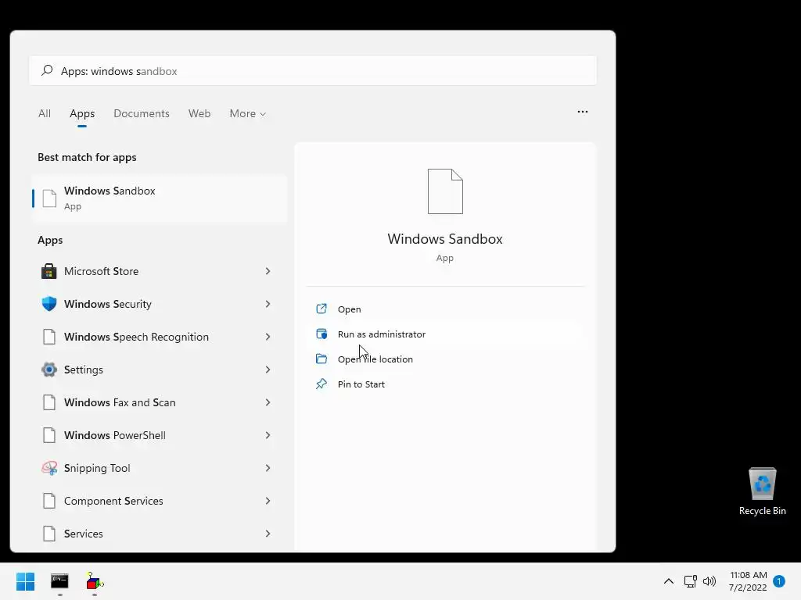
Task: Expand Windows Security result options
Action: 268,304
